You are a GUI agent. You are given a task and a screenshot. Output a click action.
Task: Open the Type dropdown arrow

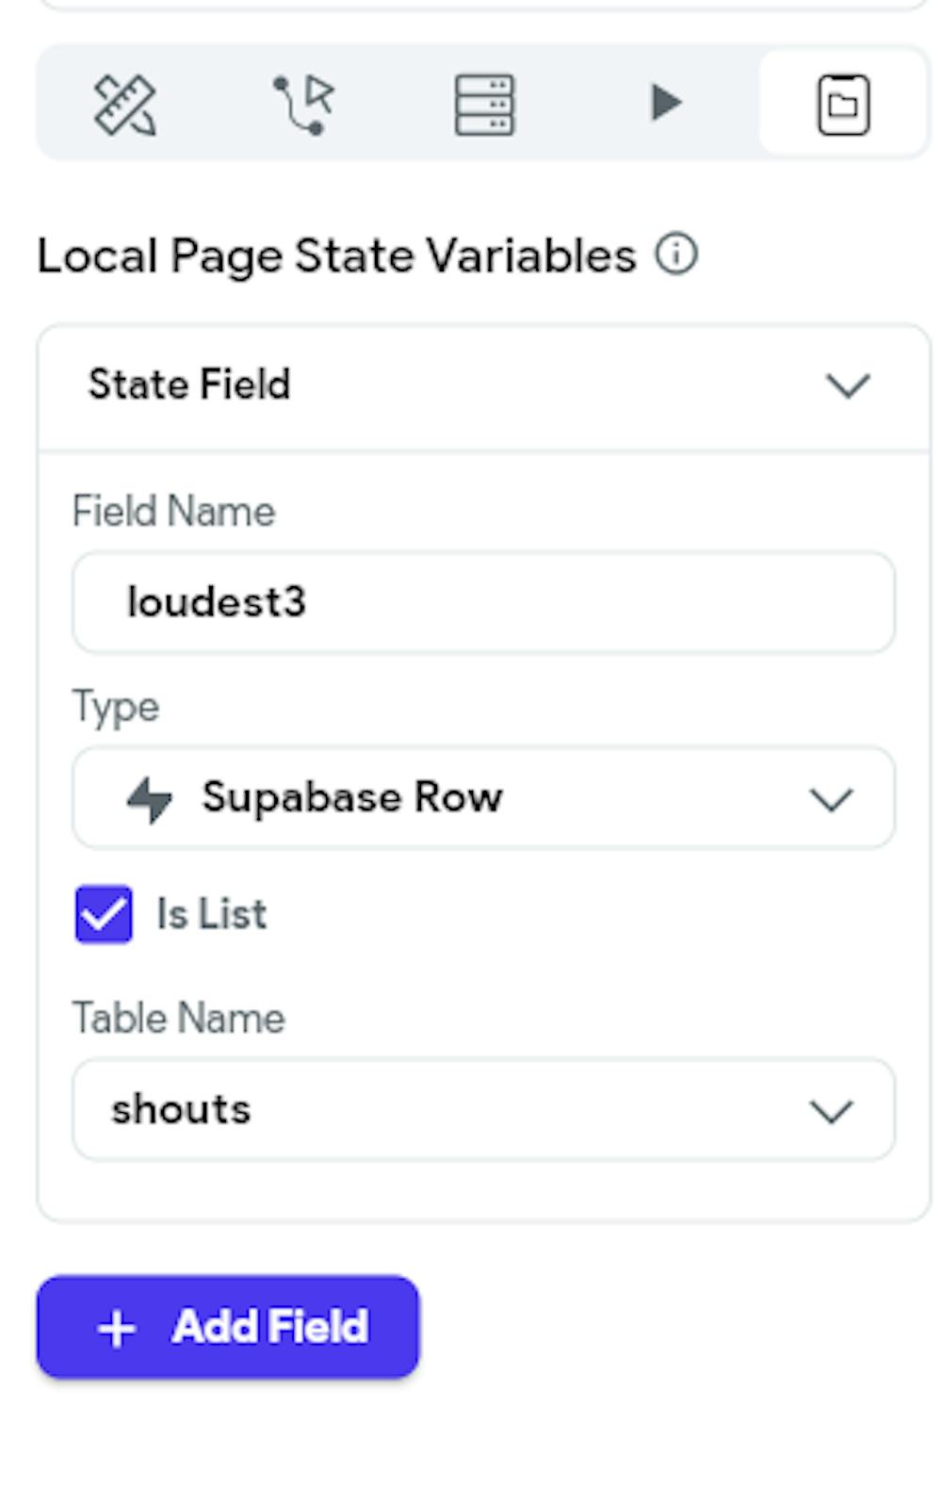point(832,800)
